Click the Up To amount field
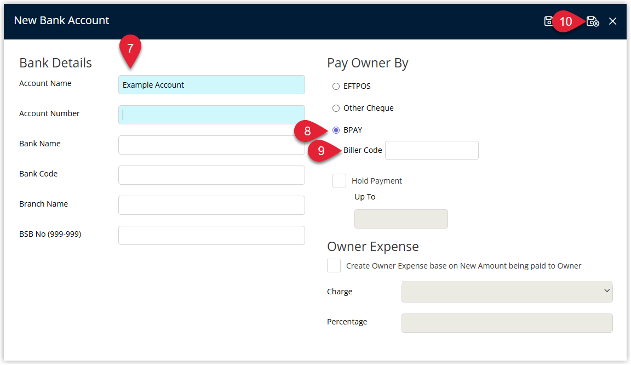 tap(401, 219)
